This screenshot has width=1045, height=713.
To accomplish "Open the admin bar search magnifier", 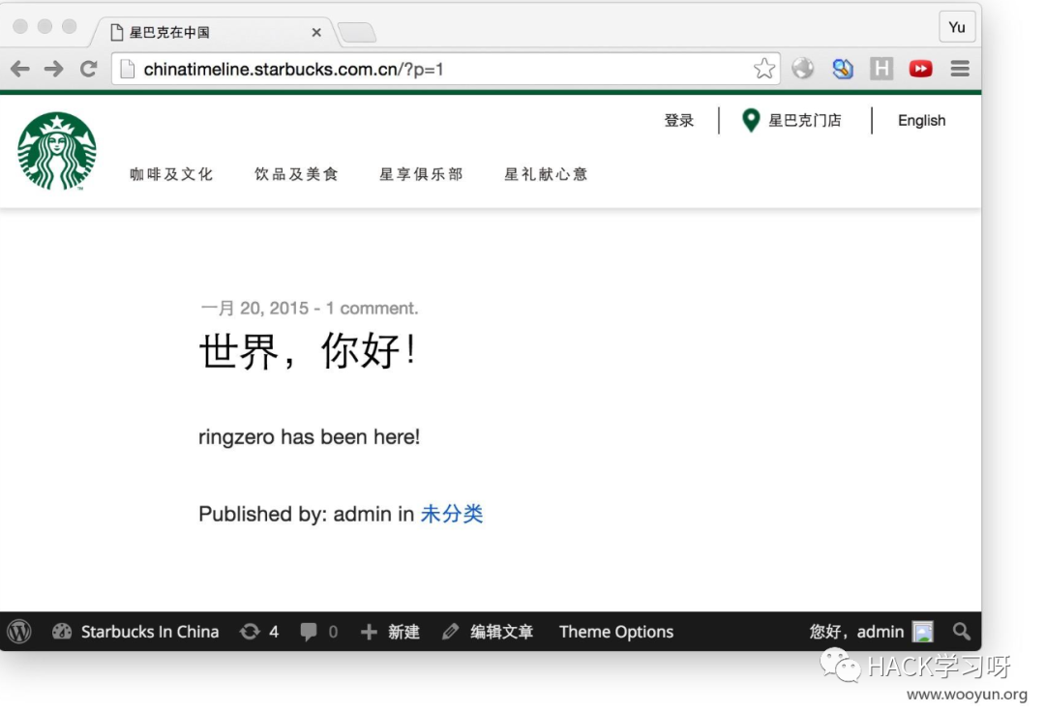I will 961,631.
